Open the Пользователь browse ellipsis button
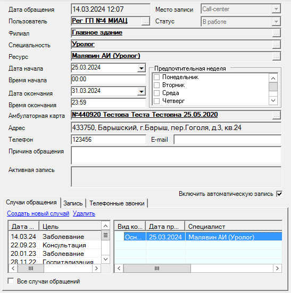 pos(146,21)
